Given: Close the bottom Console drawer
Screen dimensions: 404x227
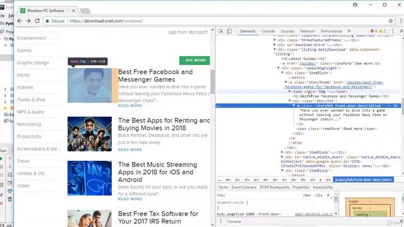Looking at the screenshot, I should tap(401, 221).
